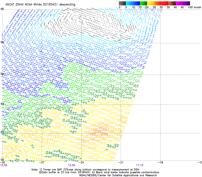202x177 pixels.
Task: Click the 'NOAA/NESDIS/Center for Satellite Applications and Research' credit
Action: point(118,175)
